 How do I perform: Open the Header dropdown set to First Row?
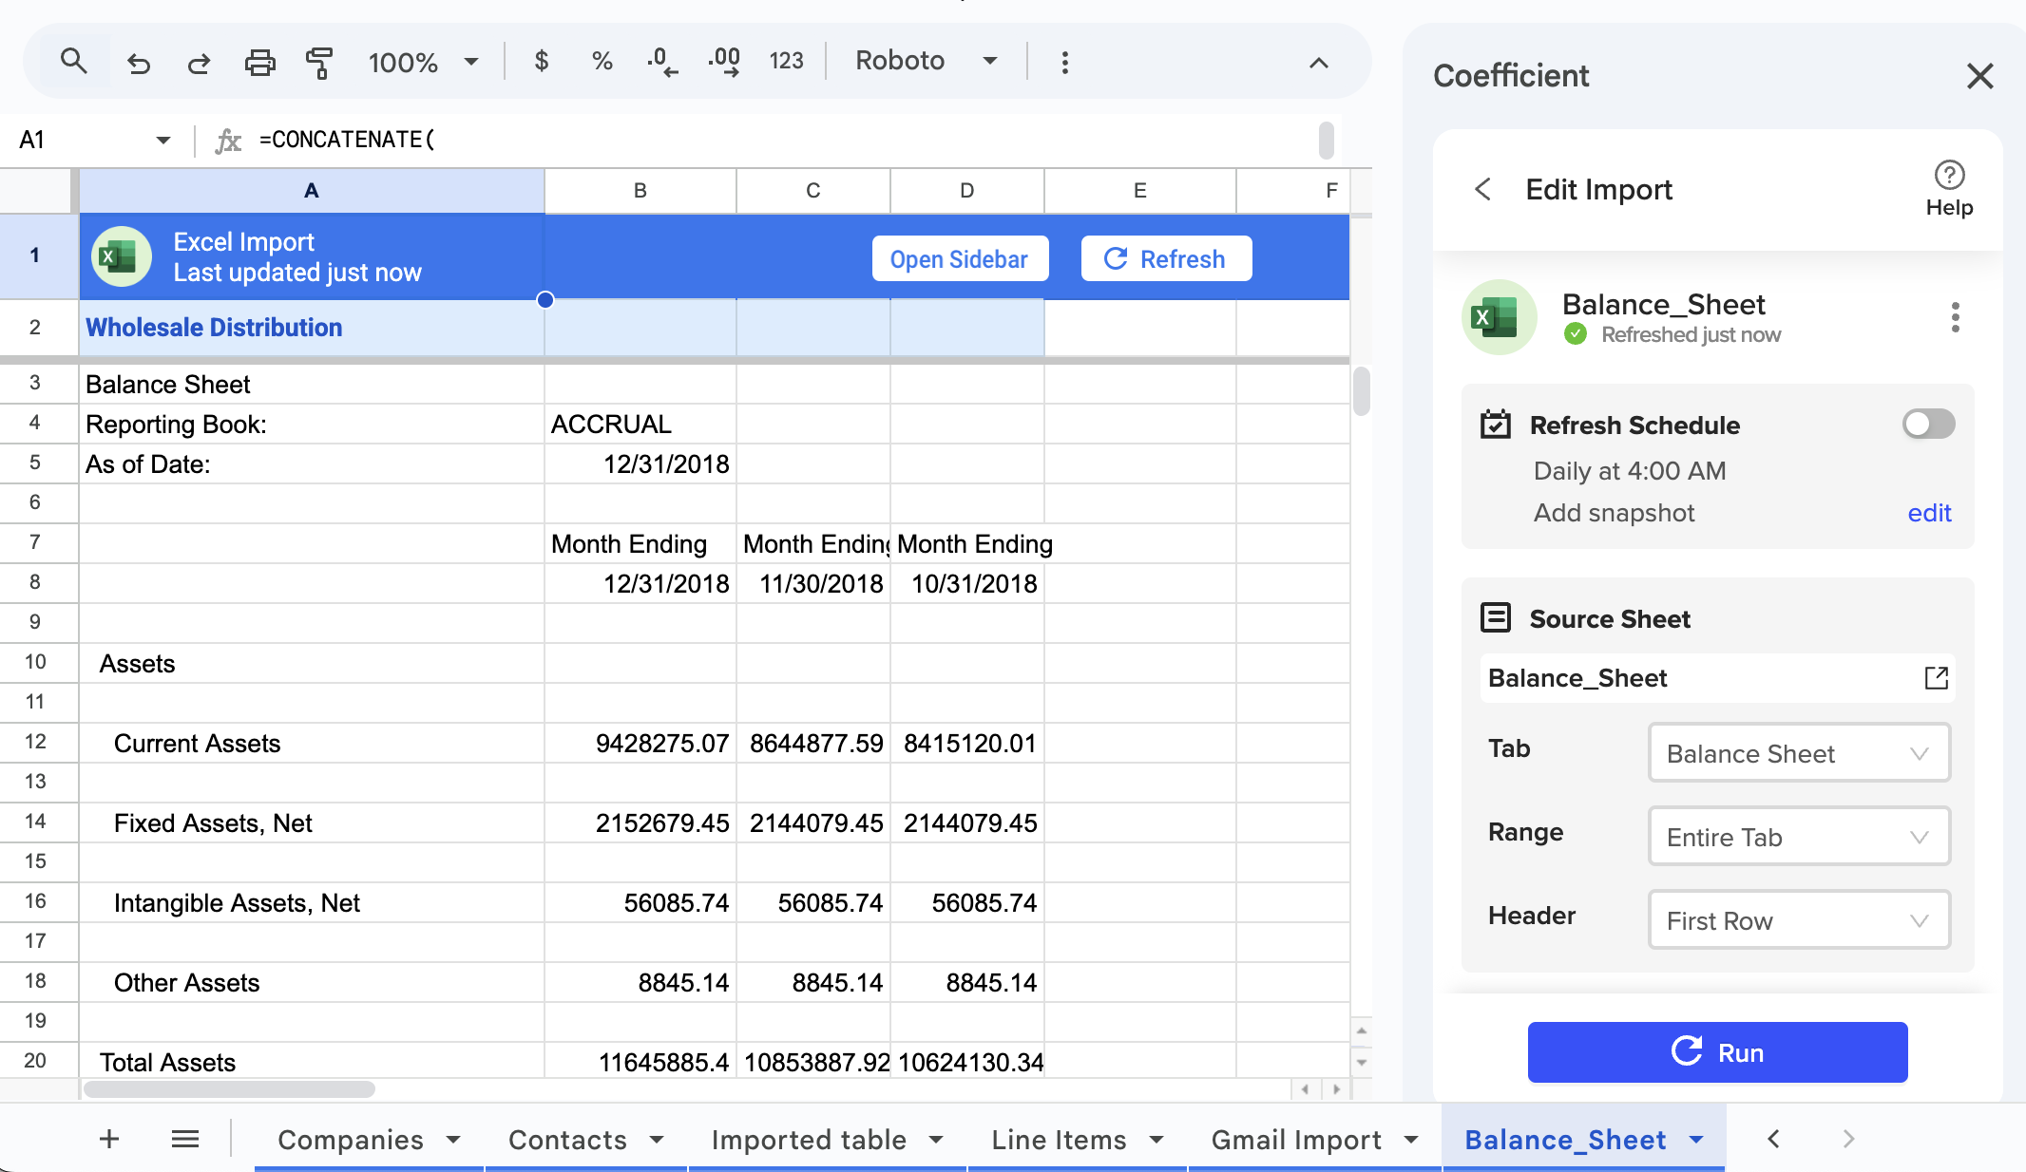[1798, 920]
